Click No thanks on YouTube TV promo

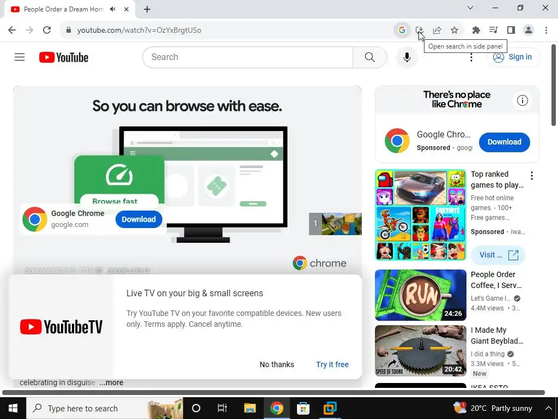[x=277, y=364]
